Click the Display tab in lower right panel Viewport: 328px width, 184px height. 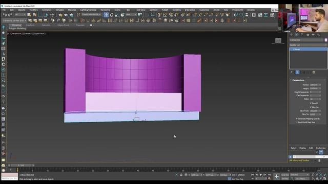pyautogui.click(x=302, y=148)
